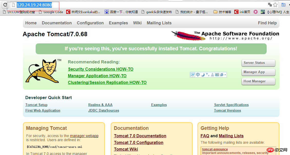Screen dimensions: 290x155
Task: Open the tomcat-announce mailing list link
Action: coord(215,149)
